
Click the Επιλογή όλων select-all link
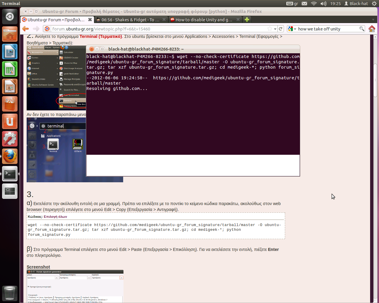pos(55,217)
